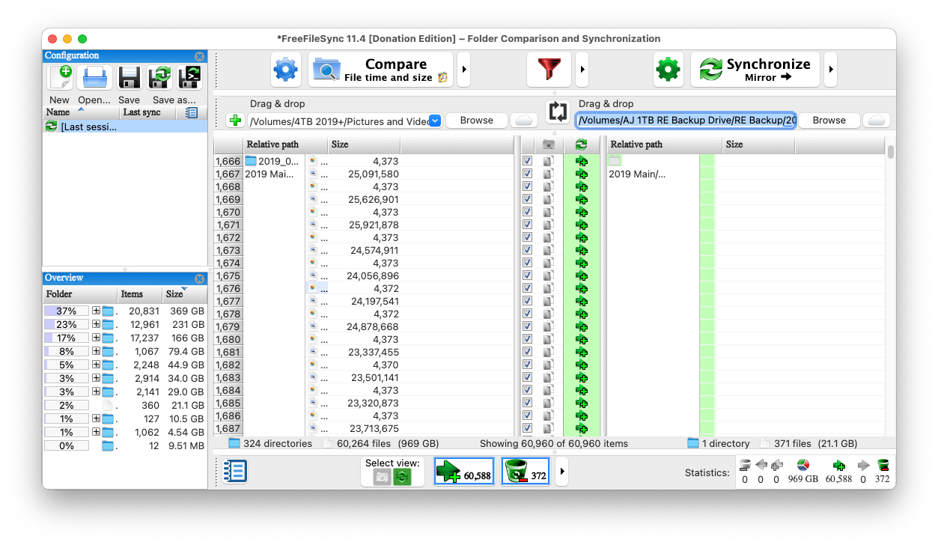Browse for the right folder

pyautogui.click(x=829, y=121)
